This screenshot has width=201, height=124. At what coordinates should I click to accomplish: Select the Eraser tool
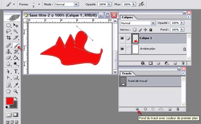point(8,58)
